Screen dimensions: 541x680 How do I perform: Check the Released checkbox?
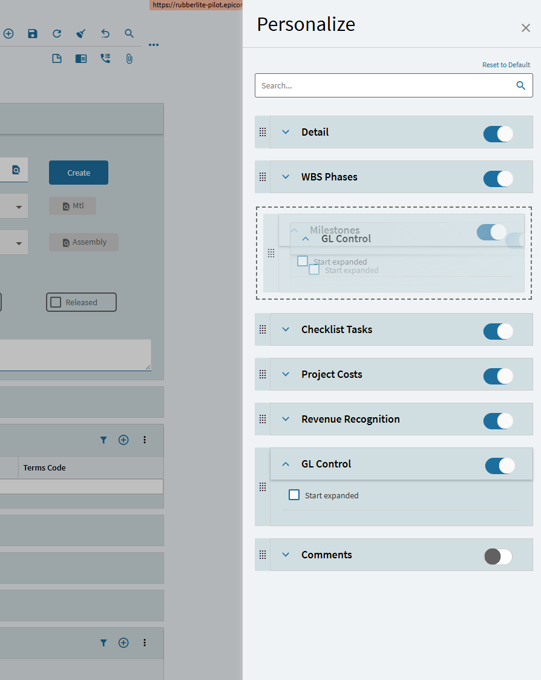56,302
